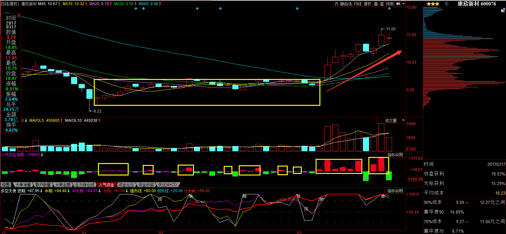Click the first blue diamond marker atop chart

click(136, 9)
